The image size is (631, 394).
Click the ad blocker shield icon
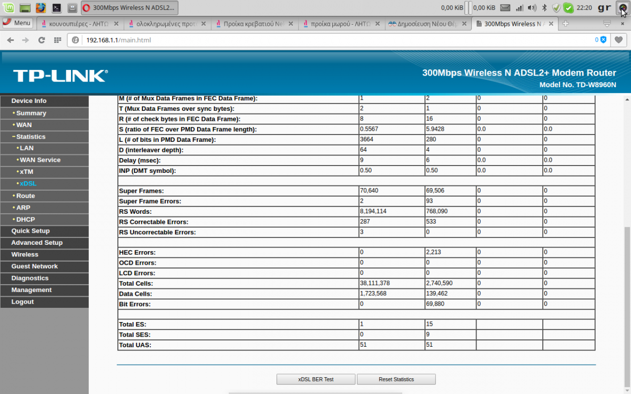click(x=603, y=40)
